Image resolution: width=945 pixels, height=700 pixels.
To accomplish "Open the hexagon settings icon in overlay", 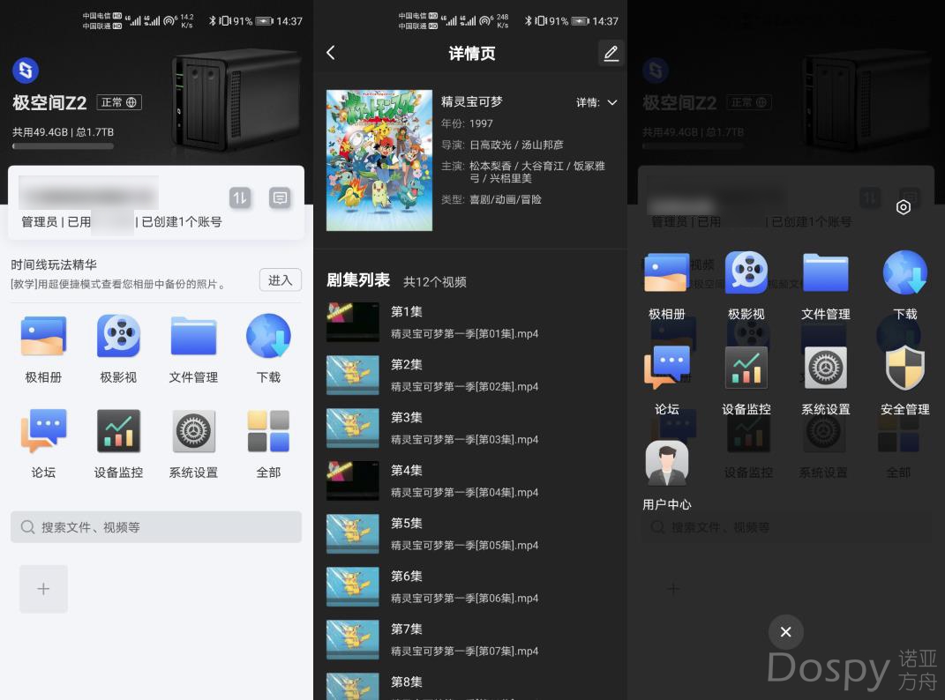I will 903,207.
